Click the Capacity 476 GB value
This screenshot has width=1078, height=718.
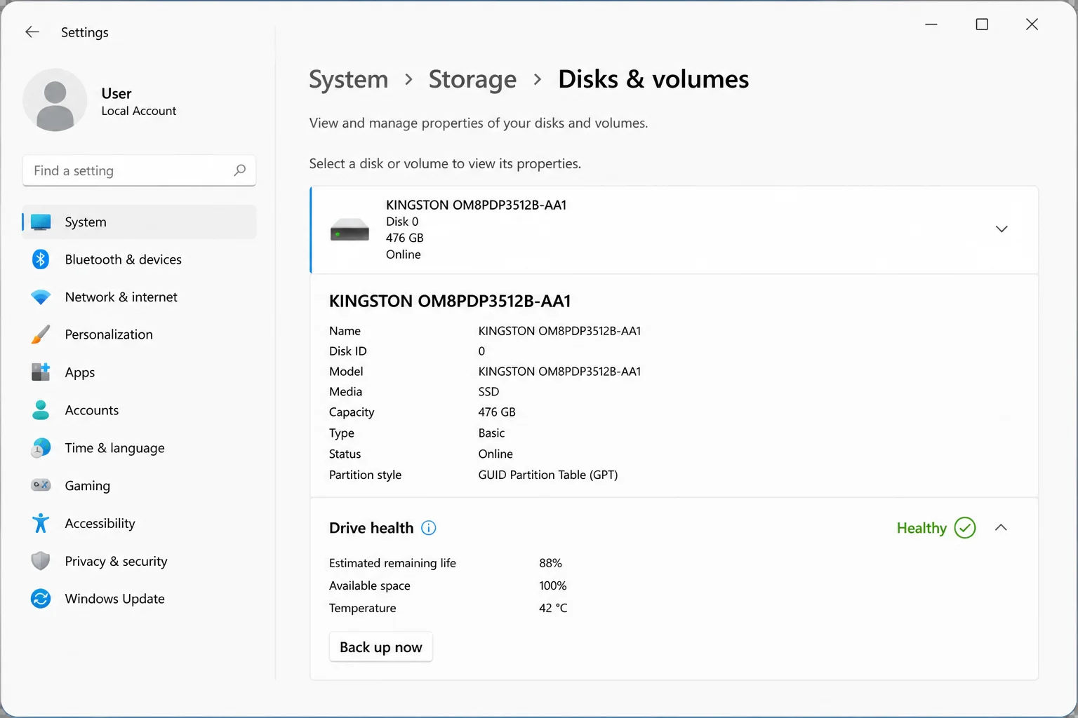click(x=497, y=412)
